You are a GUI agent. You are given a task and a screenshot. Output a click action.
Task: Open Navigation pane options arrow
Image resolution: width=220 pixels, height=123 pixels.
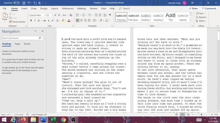35,31
